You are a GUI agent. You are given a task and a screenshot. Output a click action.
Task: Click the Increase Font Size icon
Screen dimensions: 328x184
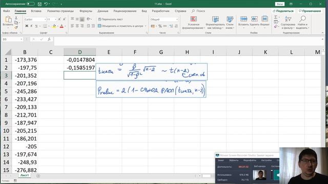pyautogui.click(x=59, y=19)
